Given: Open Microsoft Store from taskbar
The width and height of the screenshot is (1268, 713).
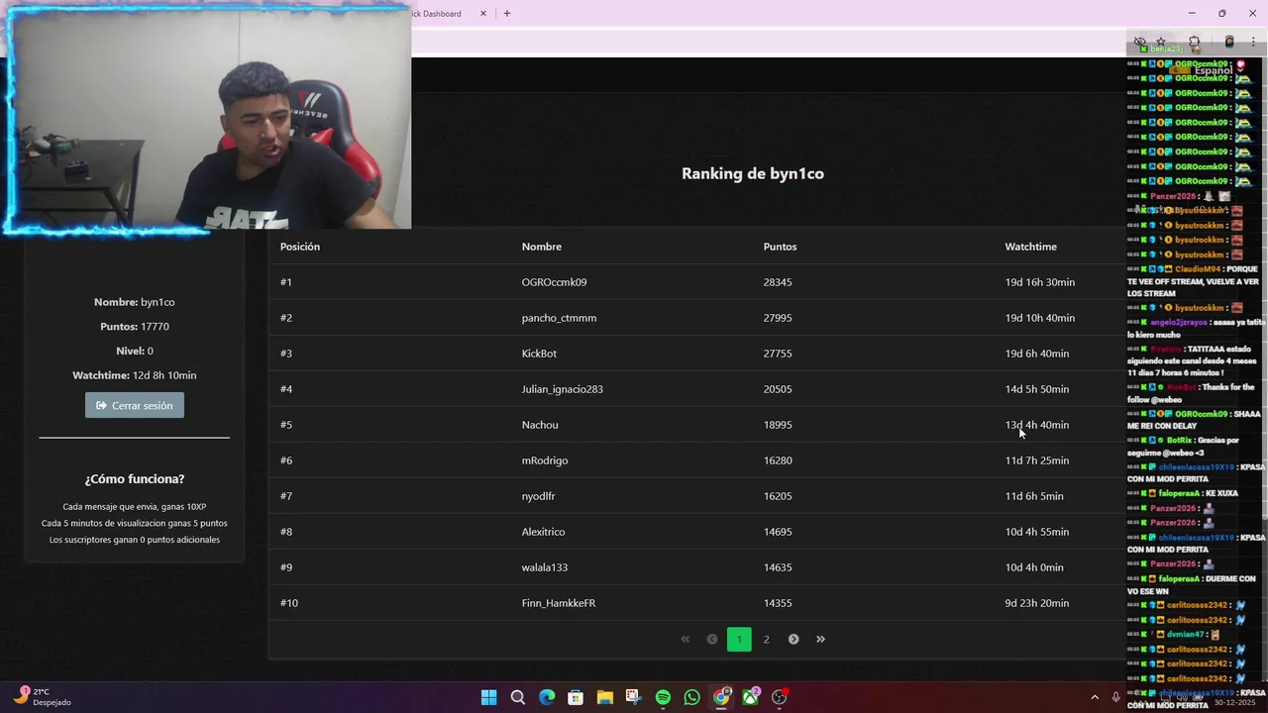Looking at the screenshot, I should click(576, 697).
